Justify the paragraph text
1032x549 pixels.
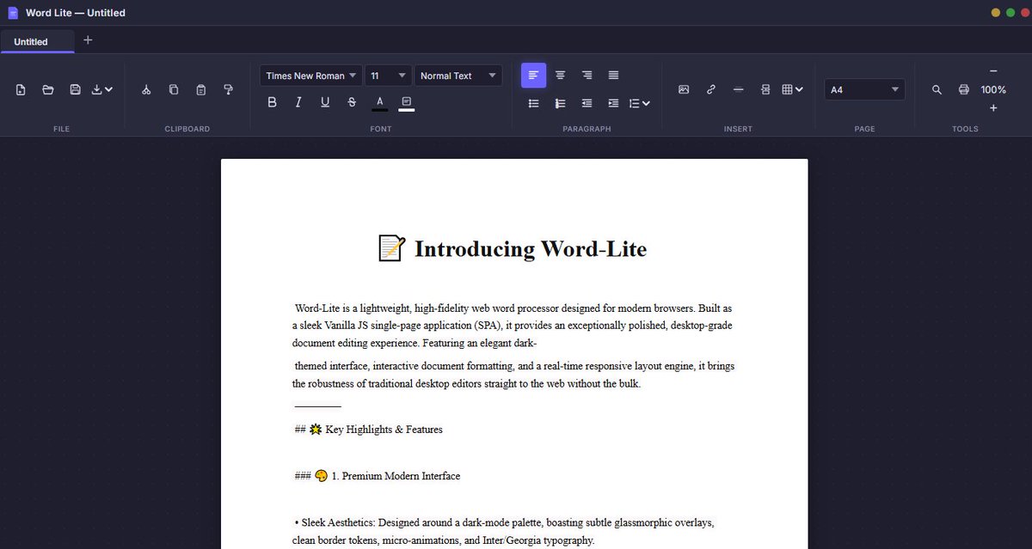(613, 76)
